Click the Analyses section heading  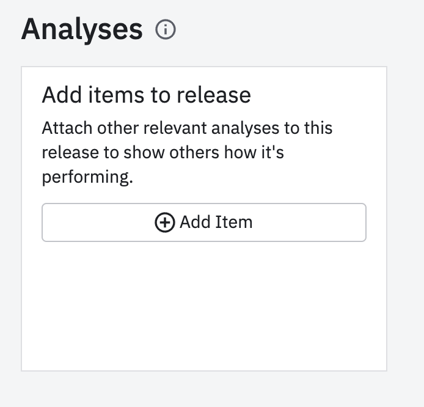coord(82,29)
